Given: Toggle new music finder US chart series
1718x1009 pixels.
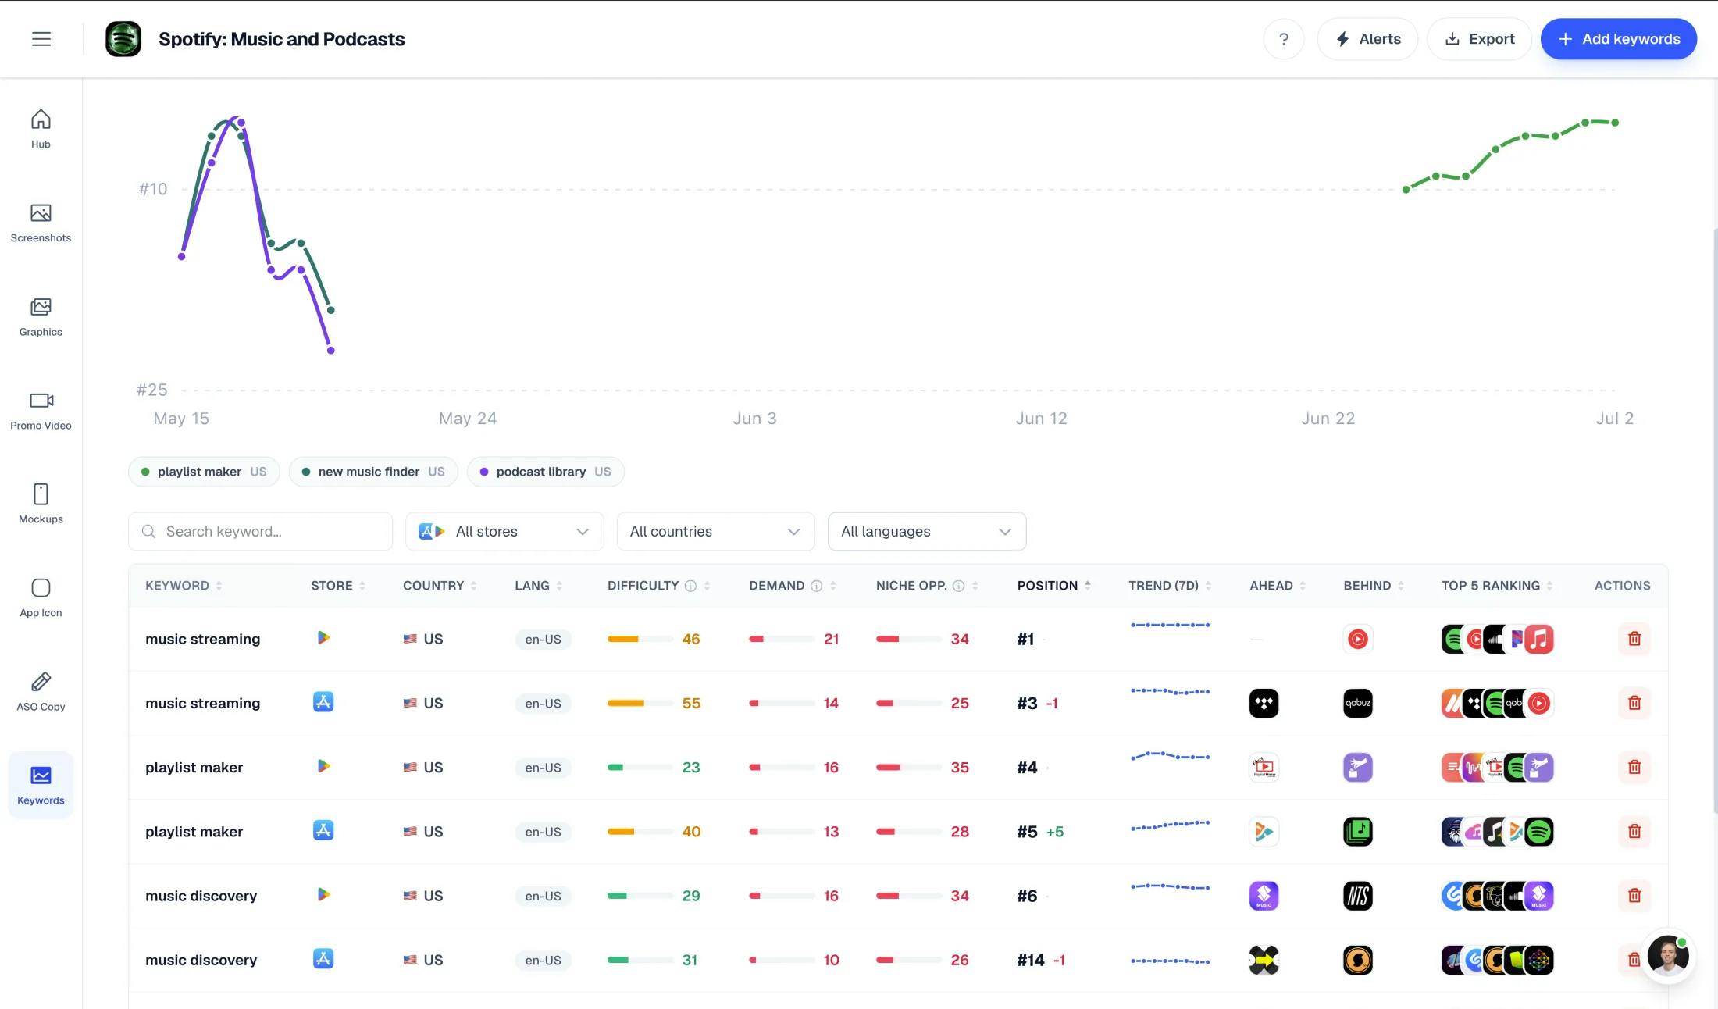Looking at the screenshot, I should (373, 472).
